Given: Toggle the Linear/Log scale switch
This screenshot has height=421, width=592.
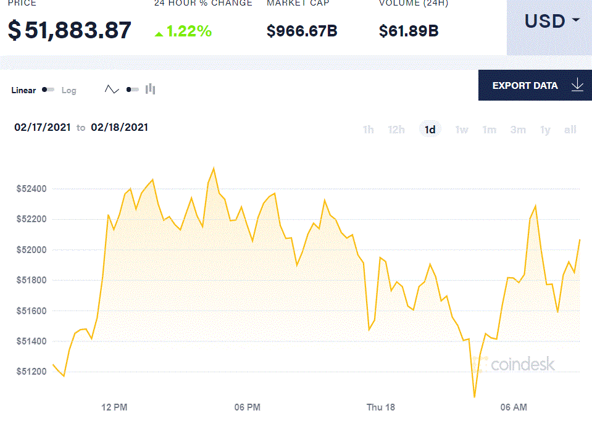Looking at the screenshot, I should [x=48, y=90].
